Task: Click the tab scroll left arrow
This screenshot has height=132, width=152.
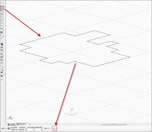Action: pyautogui.click(x=30, y=124)
